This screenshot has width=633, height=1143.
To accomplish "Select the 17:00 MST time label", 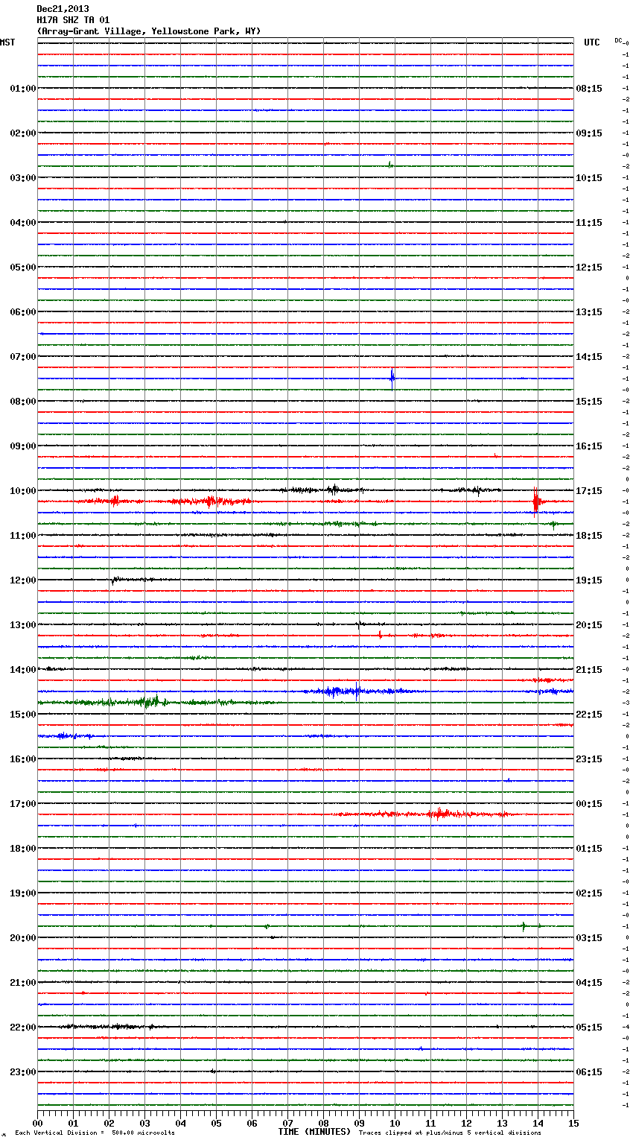I will click(23, 804).
